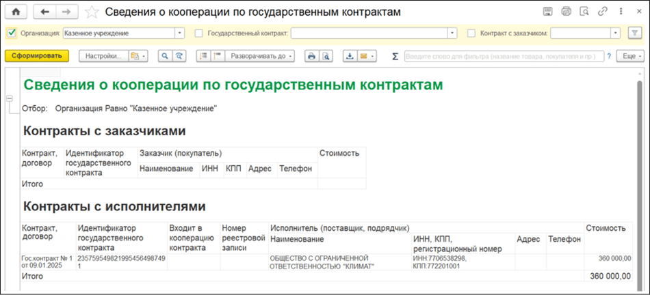
Task: Open Настройки report settings
Action: coord(103,56)
